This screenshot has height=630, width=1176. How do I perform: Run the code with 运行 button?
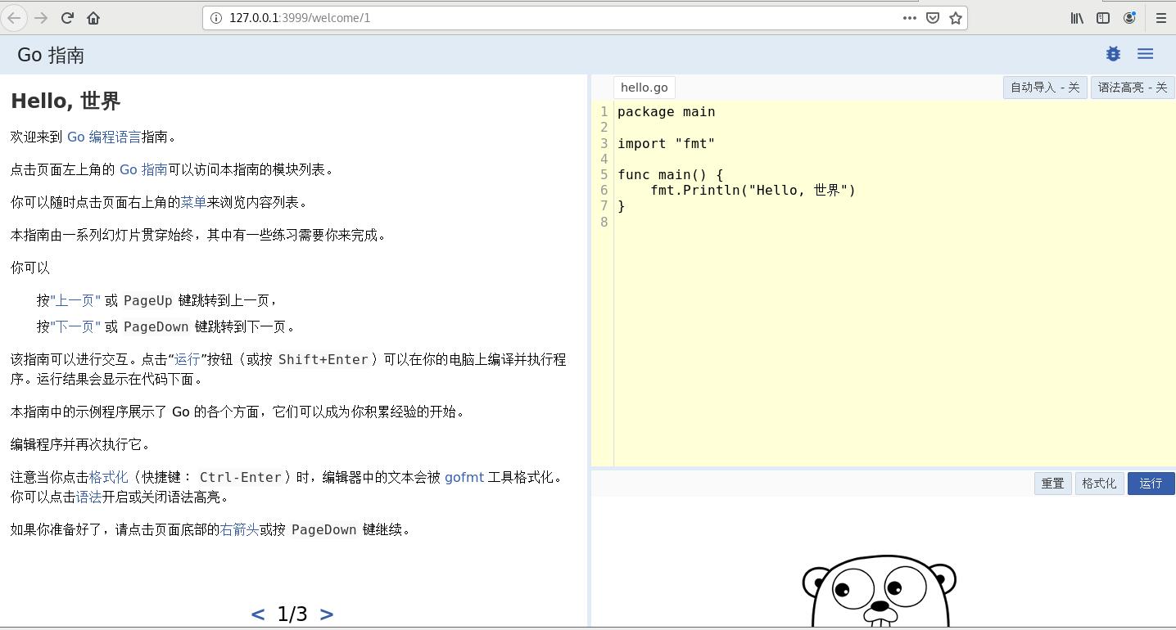(x=1151, y=484)
